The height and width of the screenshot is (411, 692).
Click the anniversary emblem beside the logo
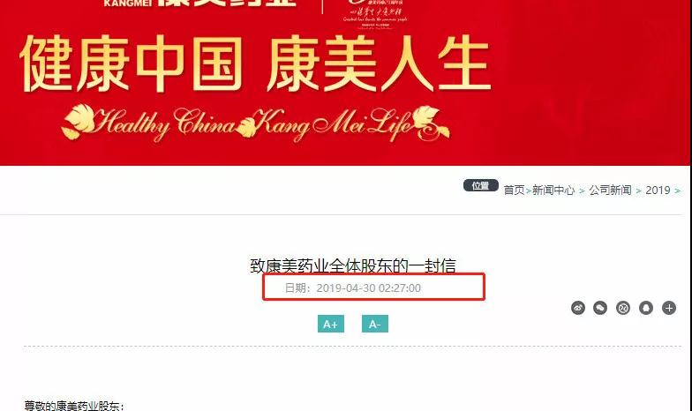tap(375, 13)
